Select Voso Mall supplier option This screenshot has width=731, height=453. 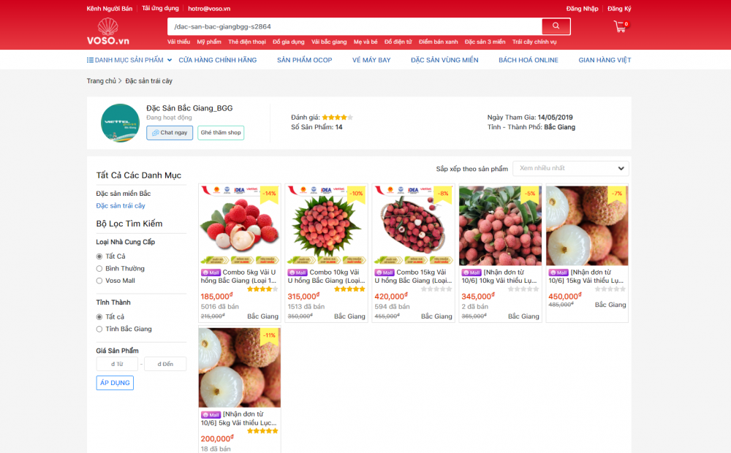click(99, 281)
